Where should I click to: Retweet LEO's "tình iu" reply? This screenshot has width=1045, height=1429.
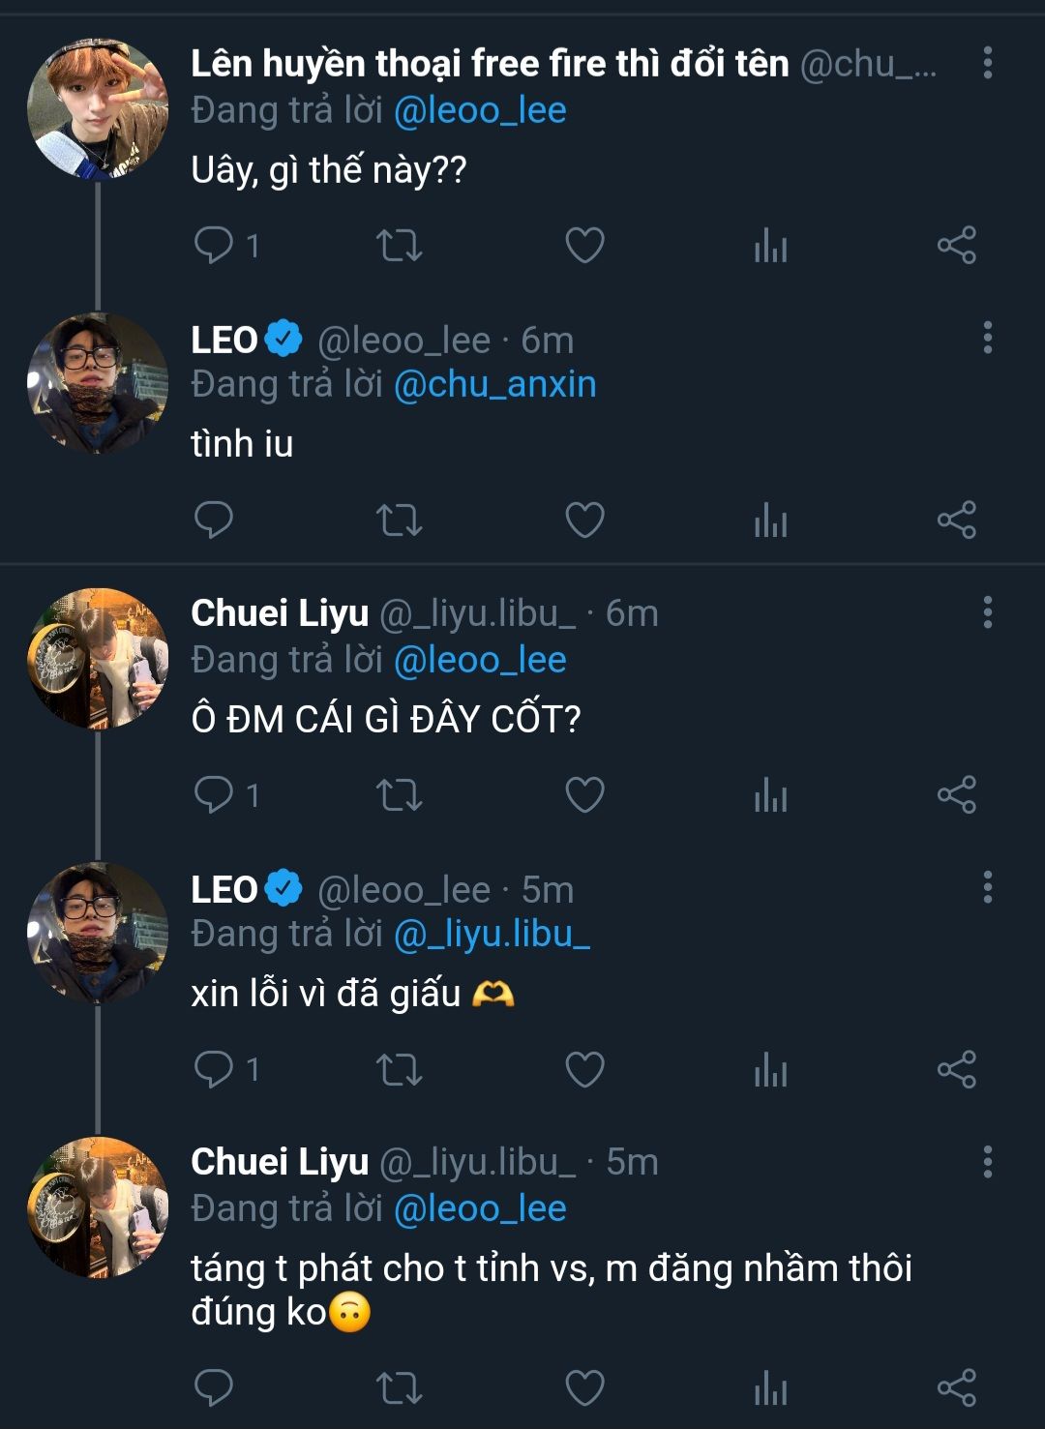pyautogui.click(x=399, y=520)
